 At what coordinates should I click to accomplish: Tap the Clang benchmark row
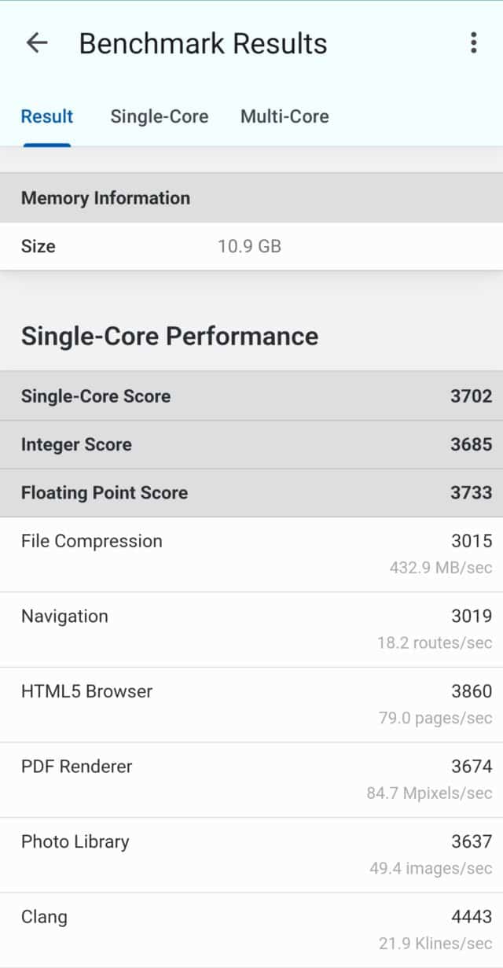tap(251, 929)
